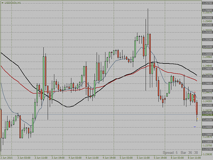Click the 1.24400 price level label
The image size is (213, 160).
tap(208, 98)
